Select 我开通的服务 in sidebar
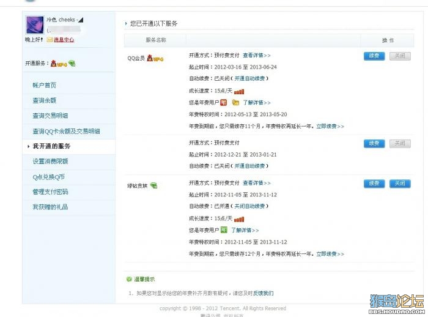428x317 pixels. click(51, 146)
